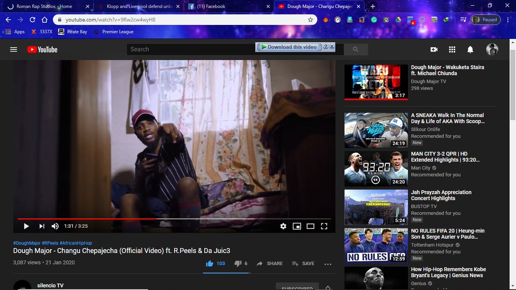The height and width of the screenshot is (290, 516).
Task: Click the video progress bar
Action: tap(174, 219)
